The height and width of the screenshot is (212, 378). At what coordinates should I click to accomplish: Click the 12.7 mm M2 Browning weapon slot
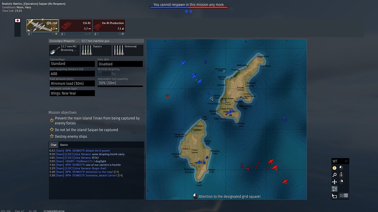[x=64, y=50]
